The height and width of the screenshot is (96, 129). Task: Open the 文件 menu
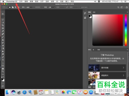(x=21, y=2)
